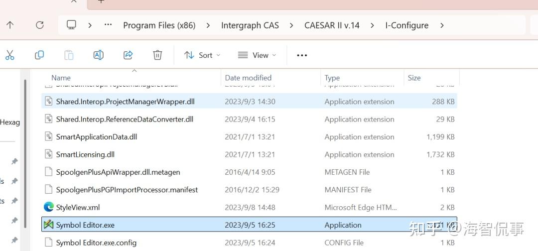Navigate to Intergraph CAS breadcrumb

pos(250,25)
